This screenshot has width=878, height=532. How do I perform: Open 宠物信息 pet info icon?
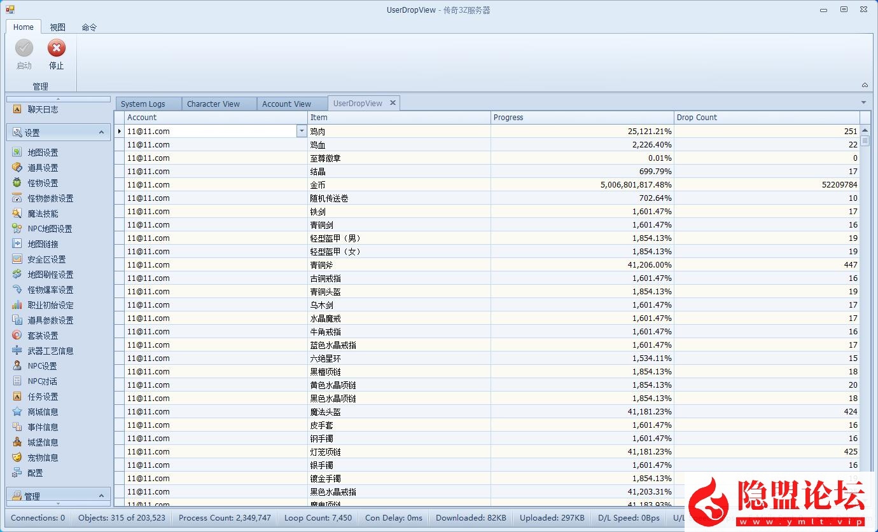[17, 458]
